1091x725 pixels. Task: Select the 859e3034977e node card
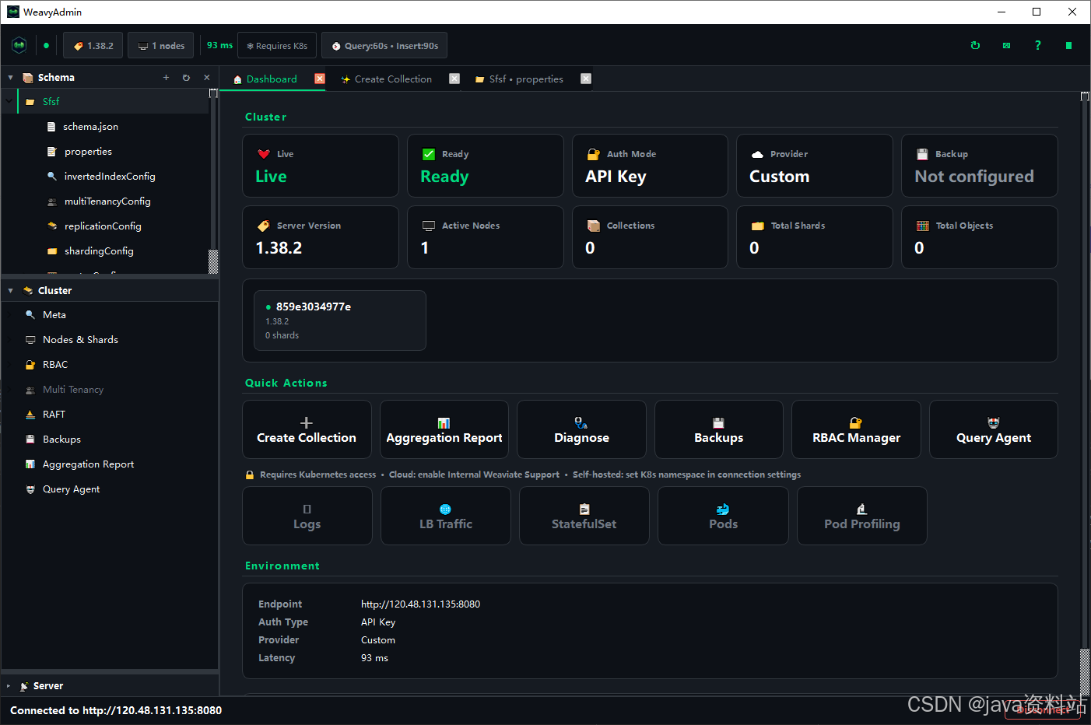(x=340, y=320)
